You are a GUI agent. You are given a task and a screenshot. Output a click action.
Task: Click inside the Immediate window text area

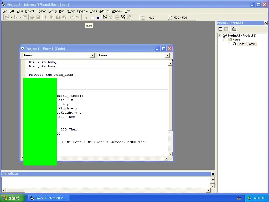pos(106,183)
